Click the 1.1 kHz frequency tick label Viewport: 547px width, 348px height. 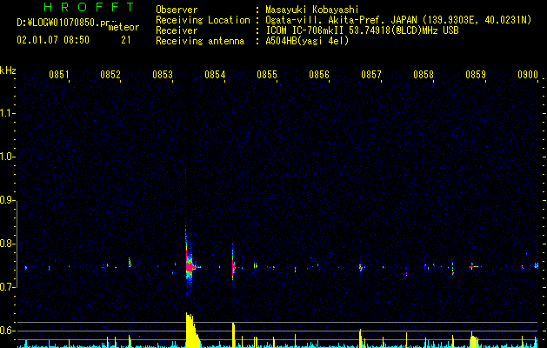click(x=7, y=113)
